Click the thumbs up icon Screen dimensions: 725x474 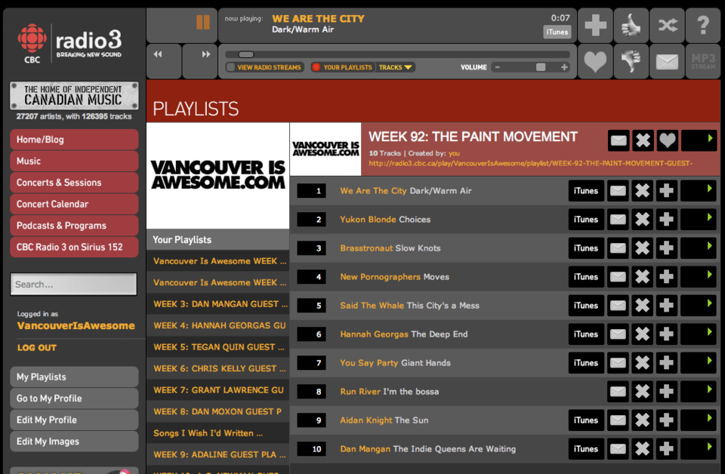(631, 25)
